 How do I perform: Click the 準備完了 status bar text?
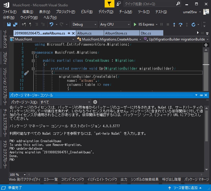(x=15, y=188)
